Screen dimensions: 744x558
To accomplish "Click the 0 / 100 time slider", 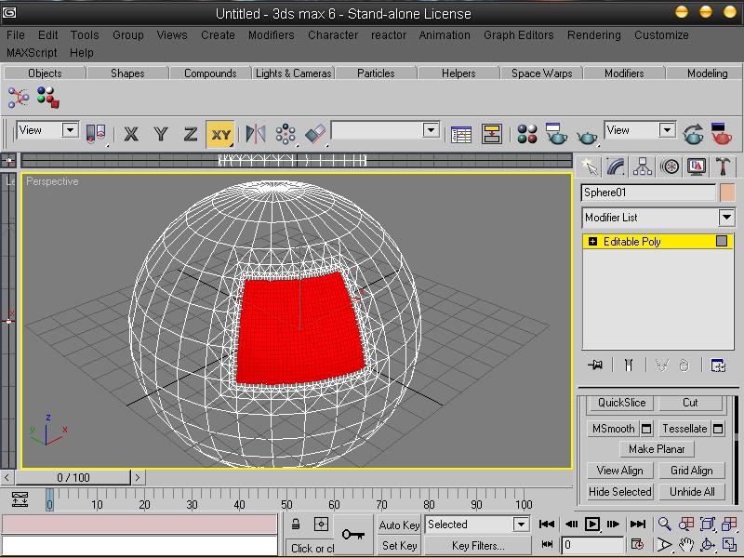I will [73, 477].
